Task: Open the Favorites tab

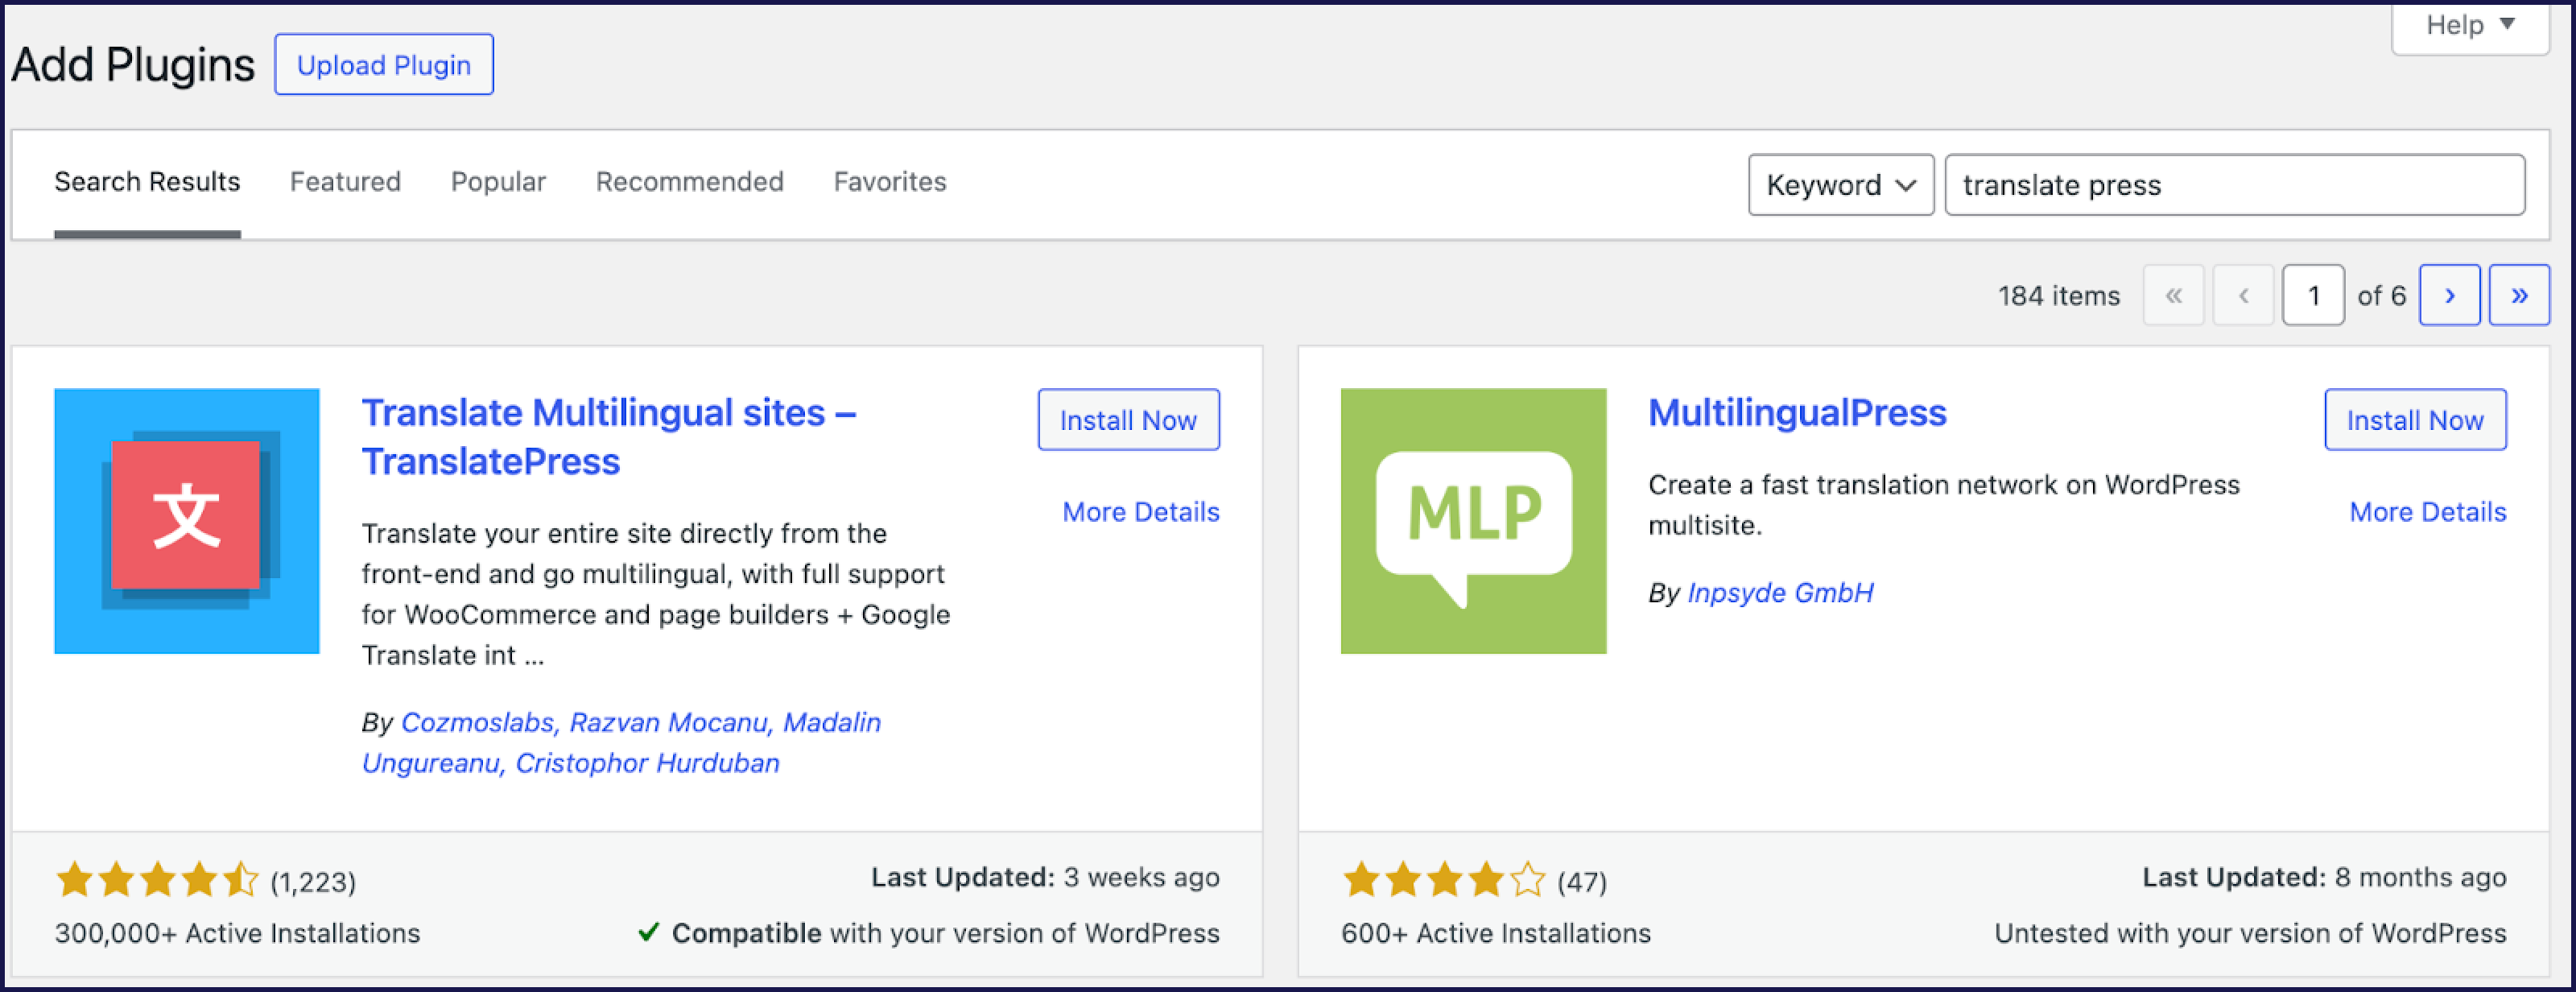Action: coord(890,182)
